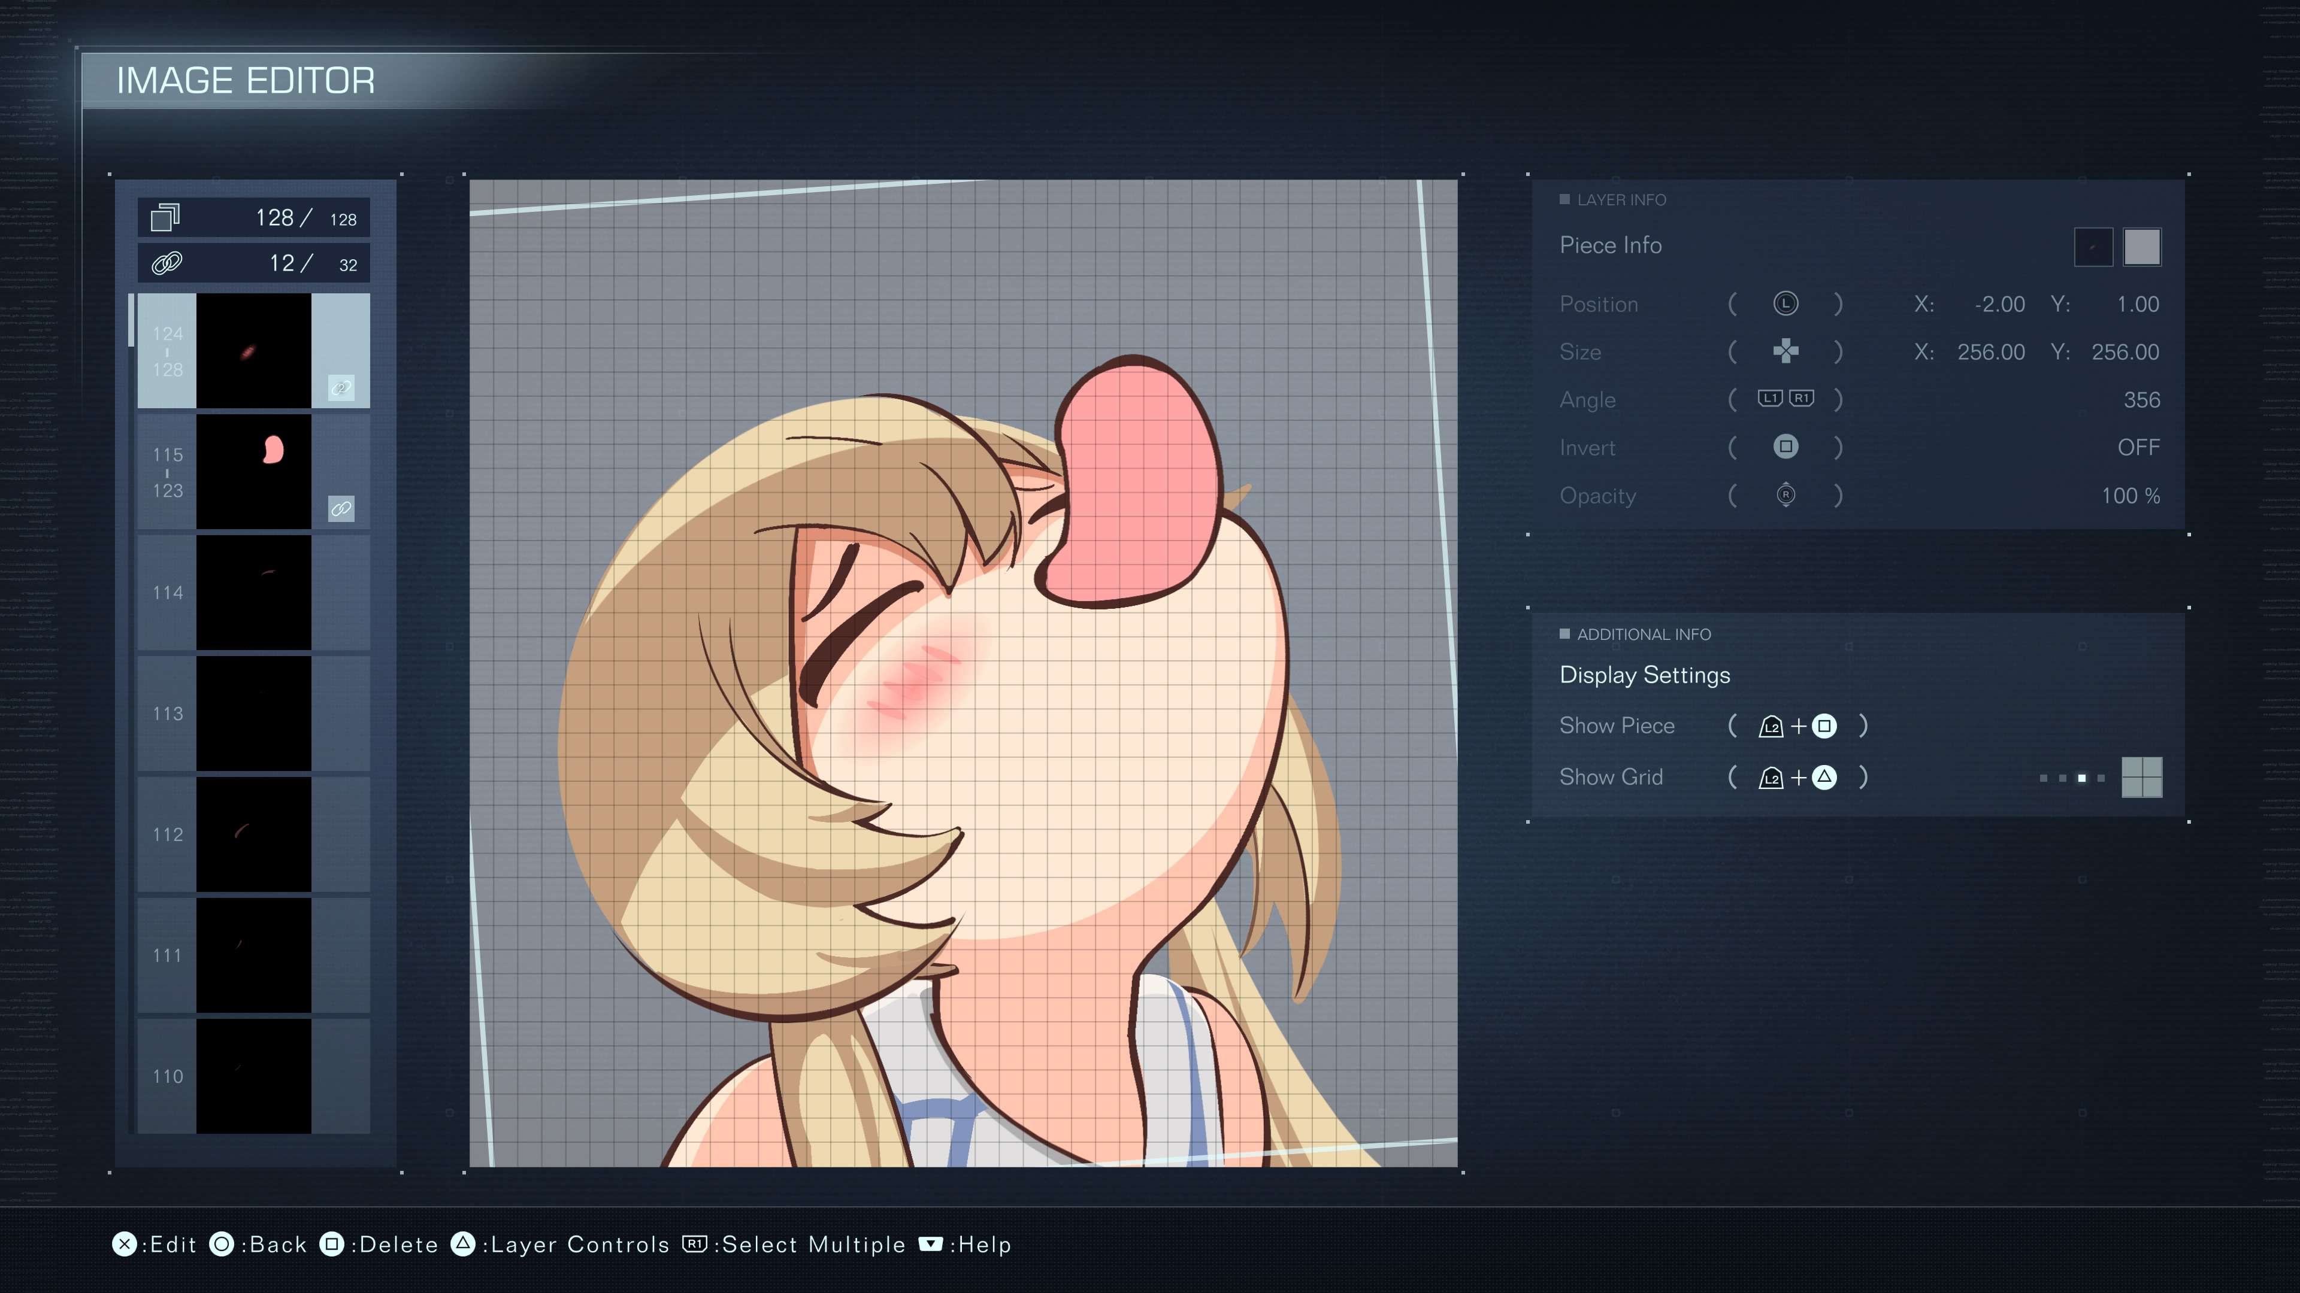The image size is (2300, 1293).
Task: Click the Position label
Action: 1598,304
